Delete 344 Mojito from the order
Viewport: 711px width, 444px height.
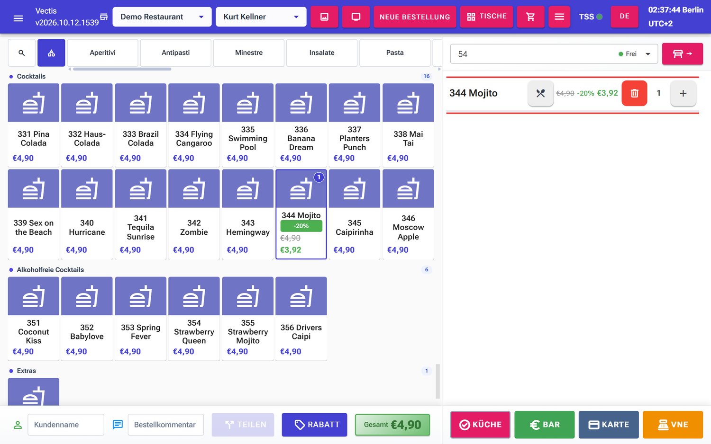click(x=634, y=93)
